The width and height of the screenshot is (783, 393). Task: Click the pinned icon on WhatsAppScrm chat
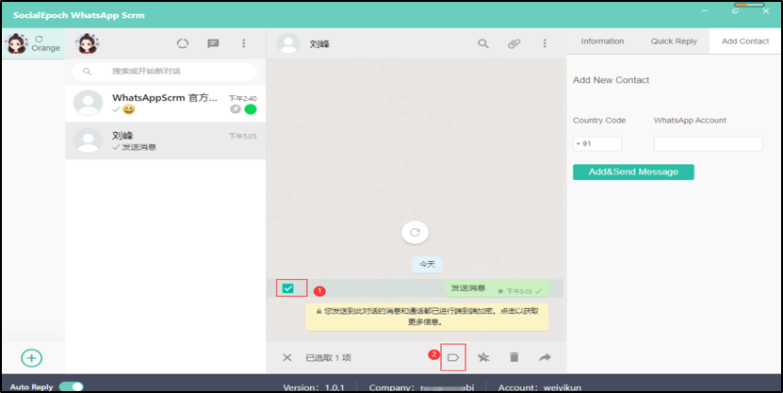tap(236, 109)
